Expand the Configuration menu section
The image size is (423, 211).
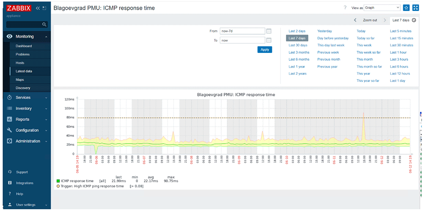46,130
